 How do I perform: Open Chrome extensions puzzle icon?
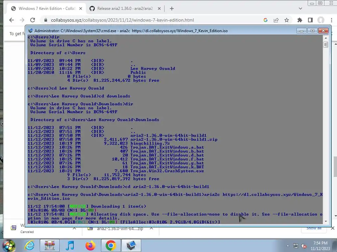(x=299, y=20)
